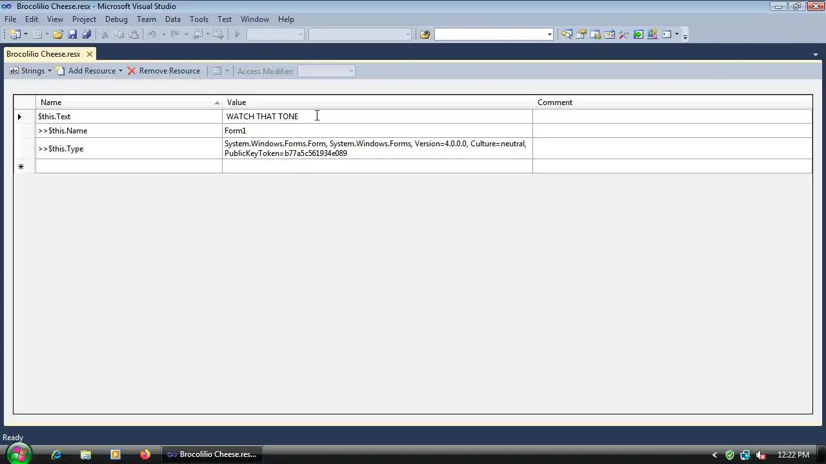Image resolution: width=826 pixels, height=464 pixels.
Task: Open Toolbox via wrench-hammer icon
Action: (624, 34)
